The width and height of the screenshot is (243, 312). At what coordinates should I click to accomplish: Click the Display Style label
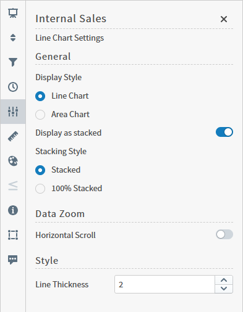pos(59,78)
